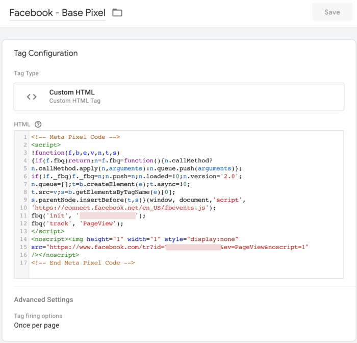The image size is (357, 343).
Task: Click End Meta Pixel Code comment line
Action: click(x=83, y=263)
